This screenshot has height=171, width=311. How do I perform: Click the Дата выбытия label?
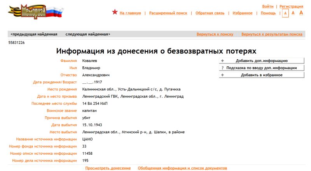coord(64,125)
